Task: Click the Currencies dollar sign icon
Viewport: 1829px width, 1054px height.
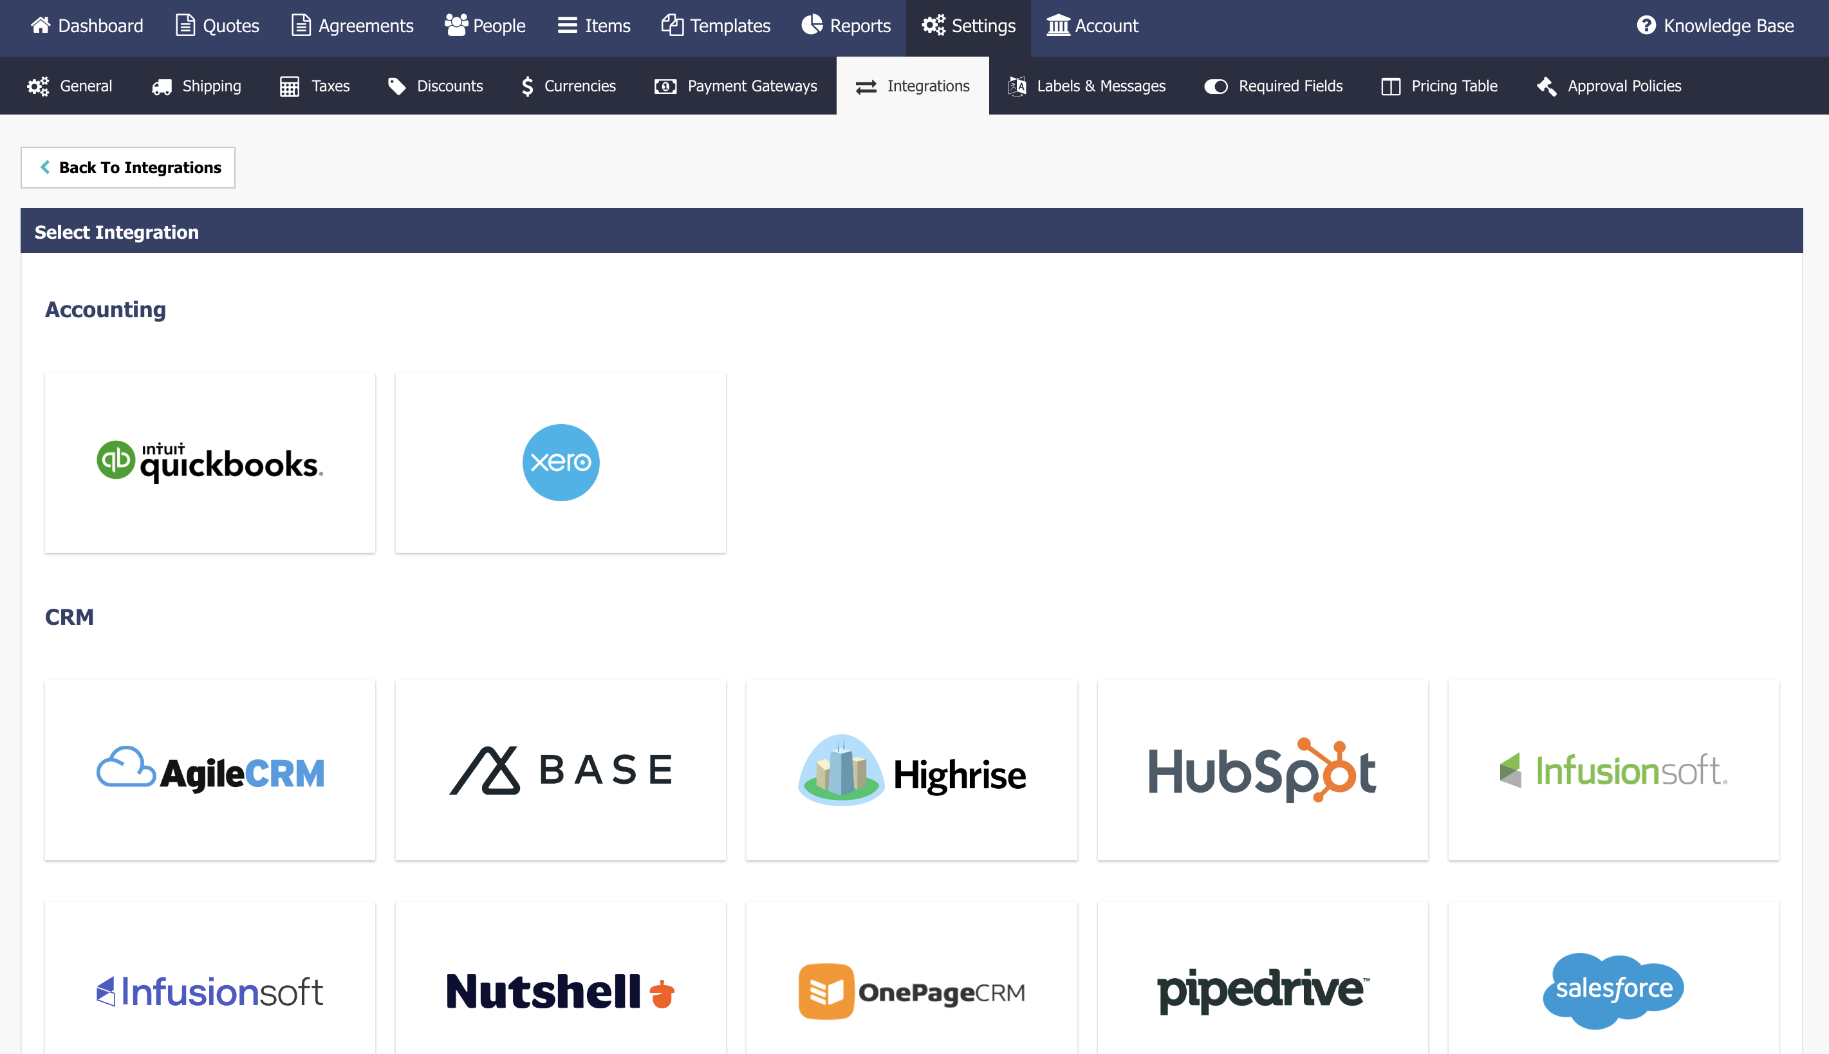Action: coord(528,86)
